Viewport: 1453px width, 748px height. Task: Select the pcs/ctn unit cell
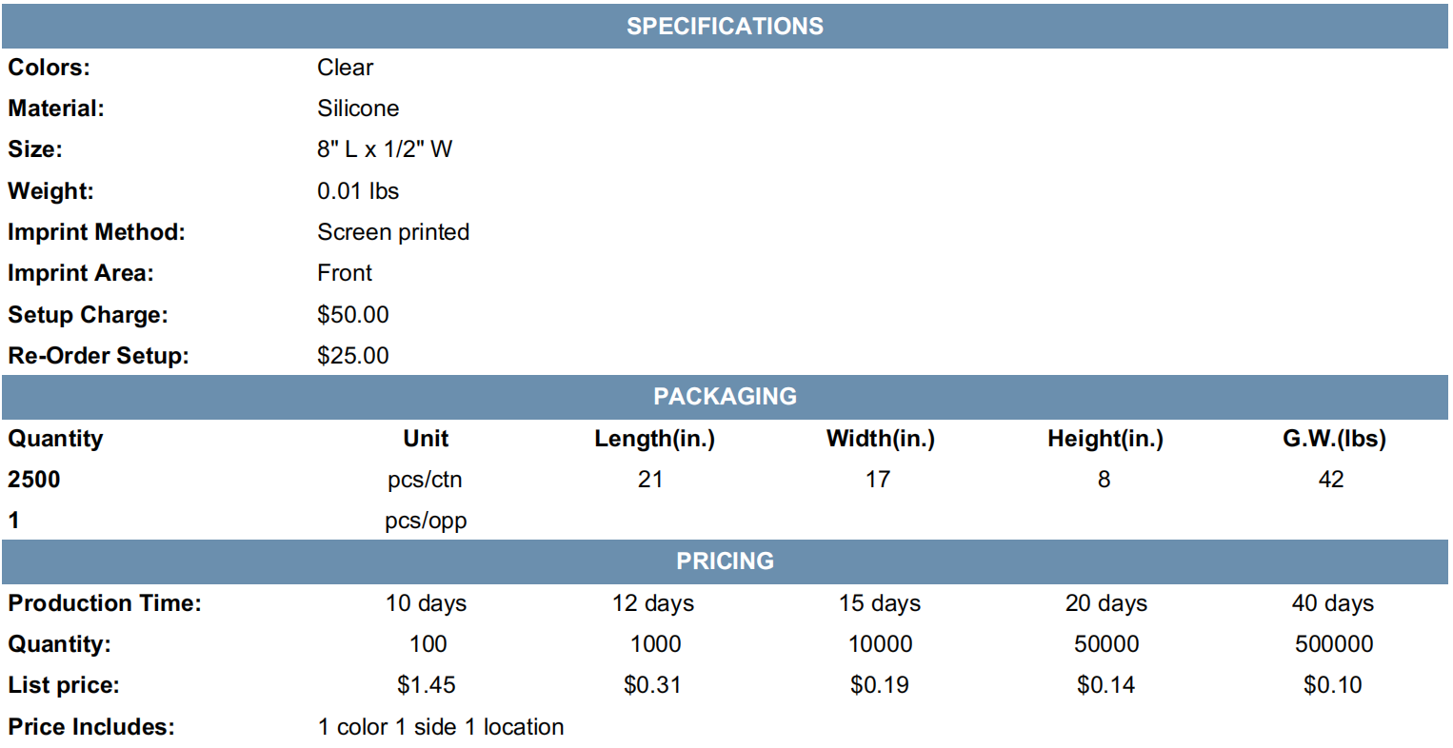pos(425,480)
